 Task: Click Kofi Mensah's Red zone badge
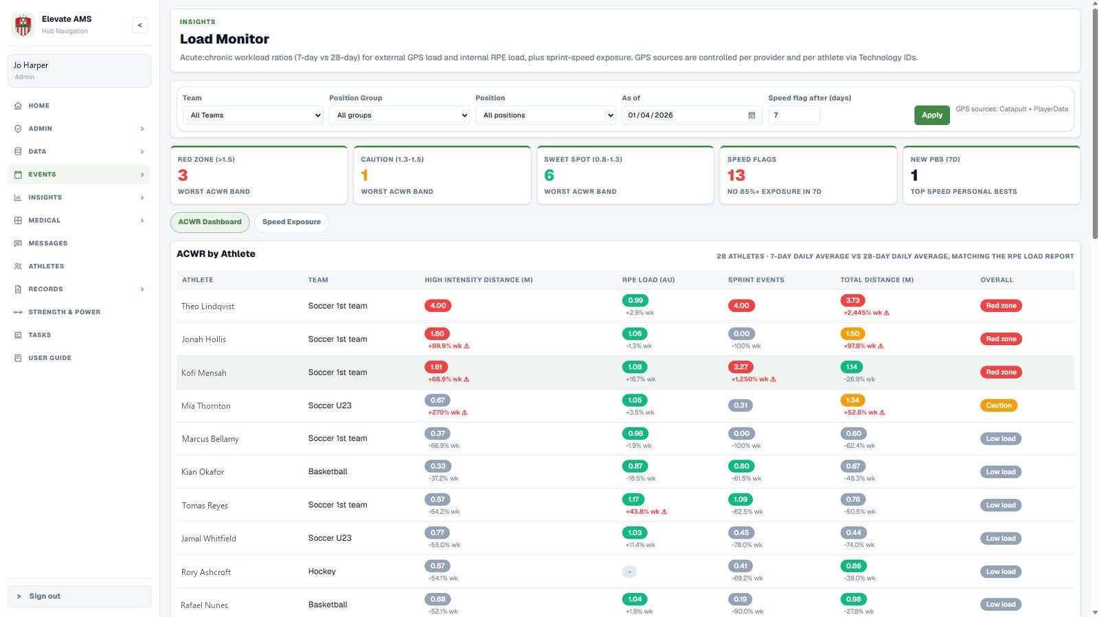click(x=1001, y=372)
